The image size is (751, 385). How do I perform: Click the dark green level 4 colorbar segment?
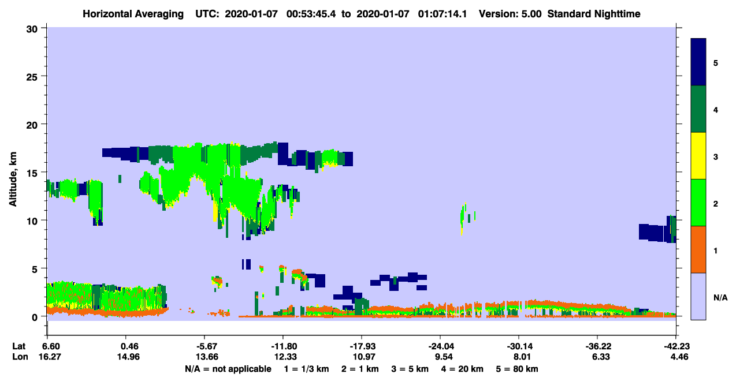pos(698,109)
